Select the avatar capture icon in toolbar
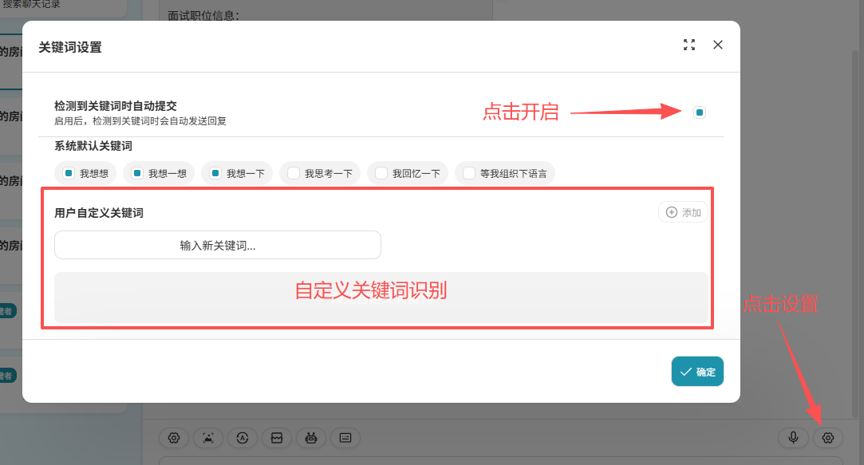 tap(208, 438)
